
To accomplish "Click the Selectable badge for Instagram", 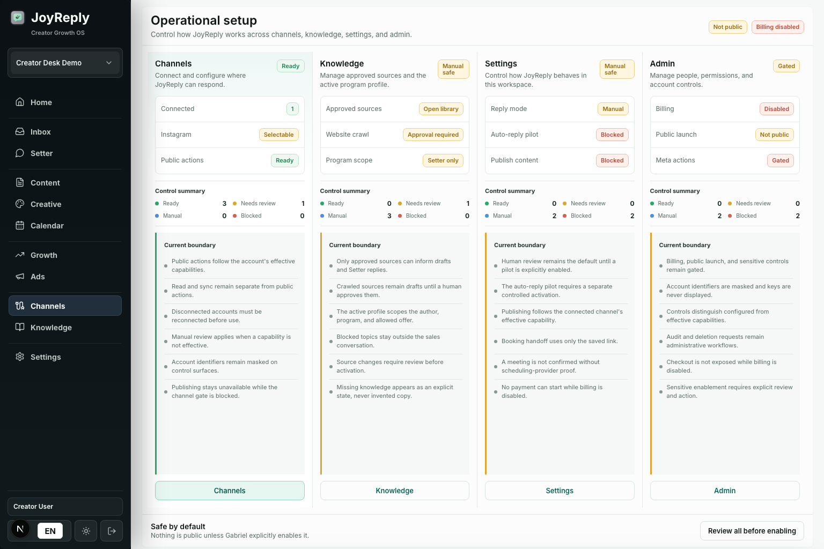I will [278, 135].
